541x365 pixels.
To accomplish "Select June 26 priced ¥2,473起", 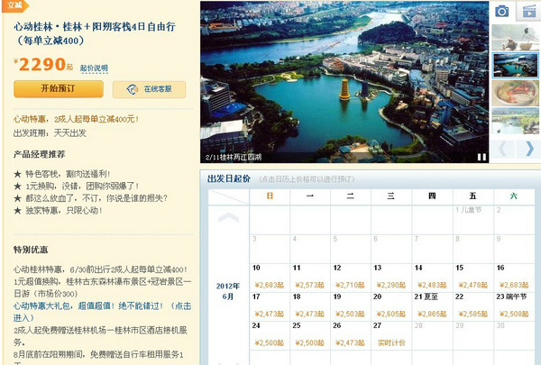I will pyautogui.click(x=350, y=335).
